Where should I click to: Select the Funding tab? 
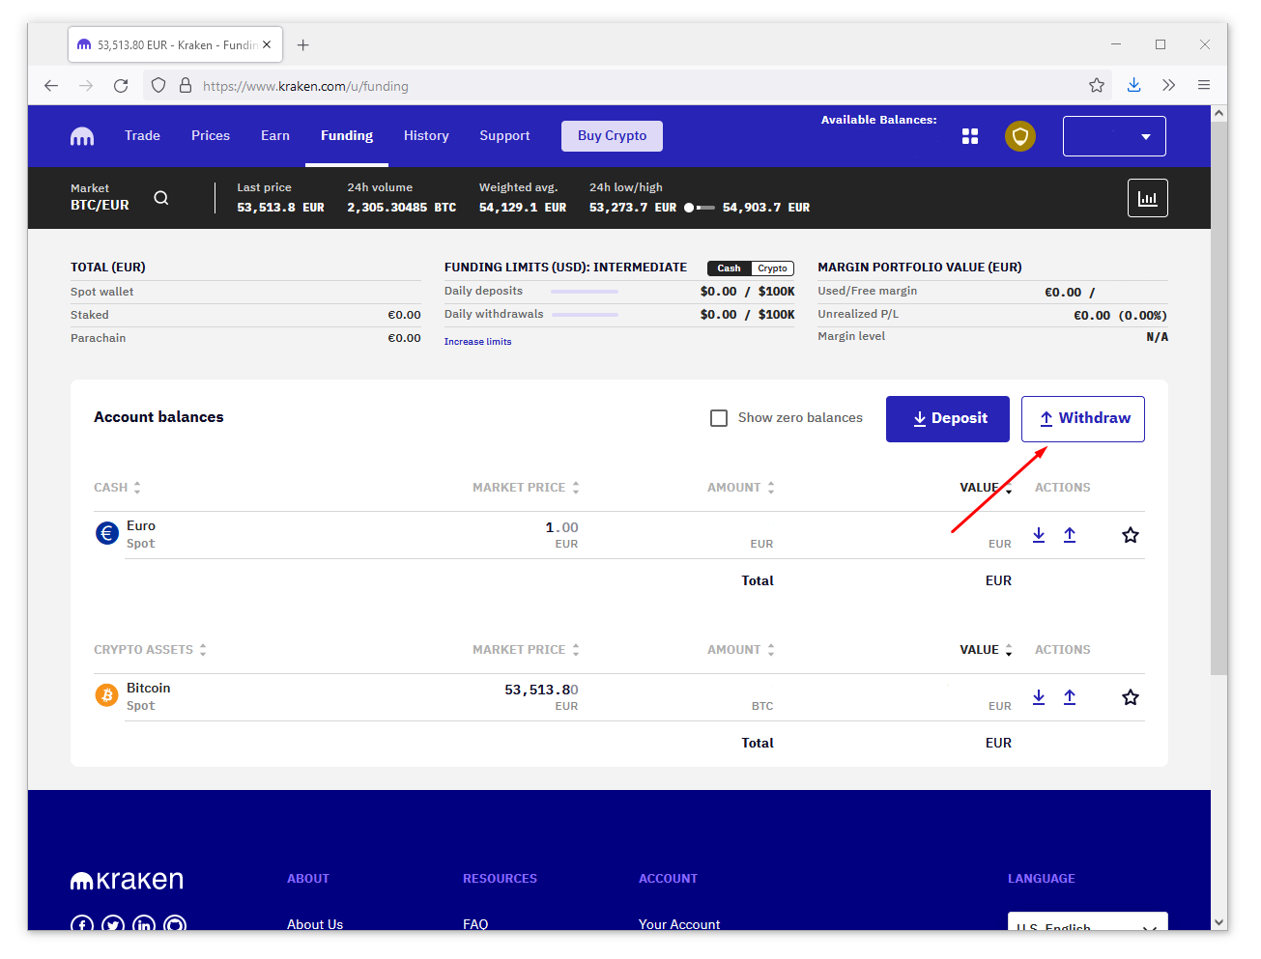[x=347, y=136]
